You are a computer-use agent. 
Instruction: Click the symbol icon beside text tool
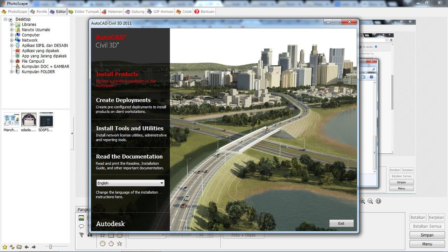pyautogui.click(x=90, y=235)
